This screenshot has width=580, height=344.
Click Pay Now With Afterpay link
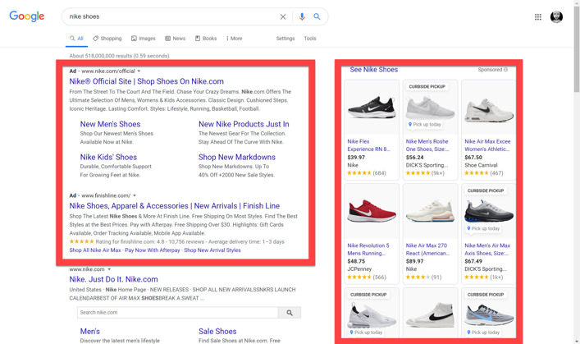pyautogui.click(x=153, y=250)
